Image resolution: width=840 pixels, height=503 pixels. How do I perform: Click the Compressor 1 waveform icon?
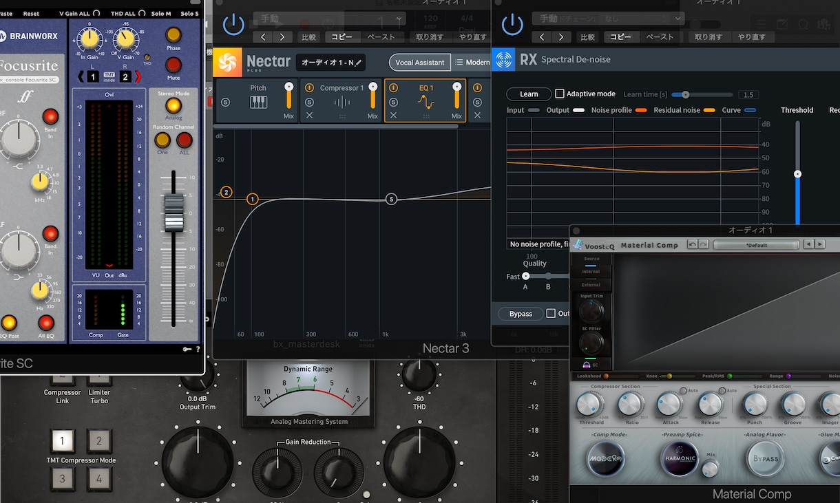pyautogui.click(x=342, y=103)
